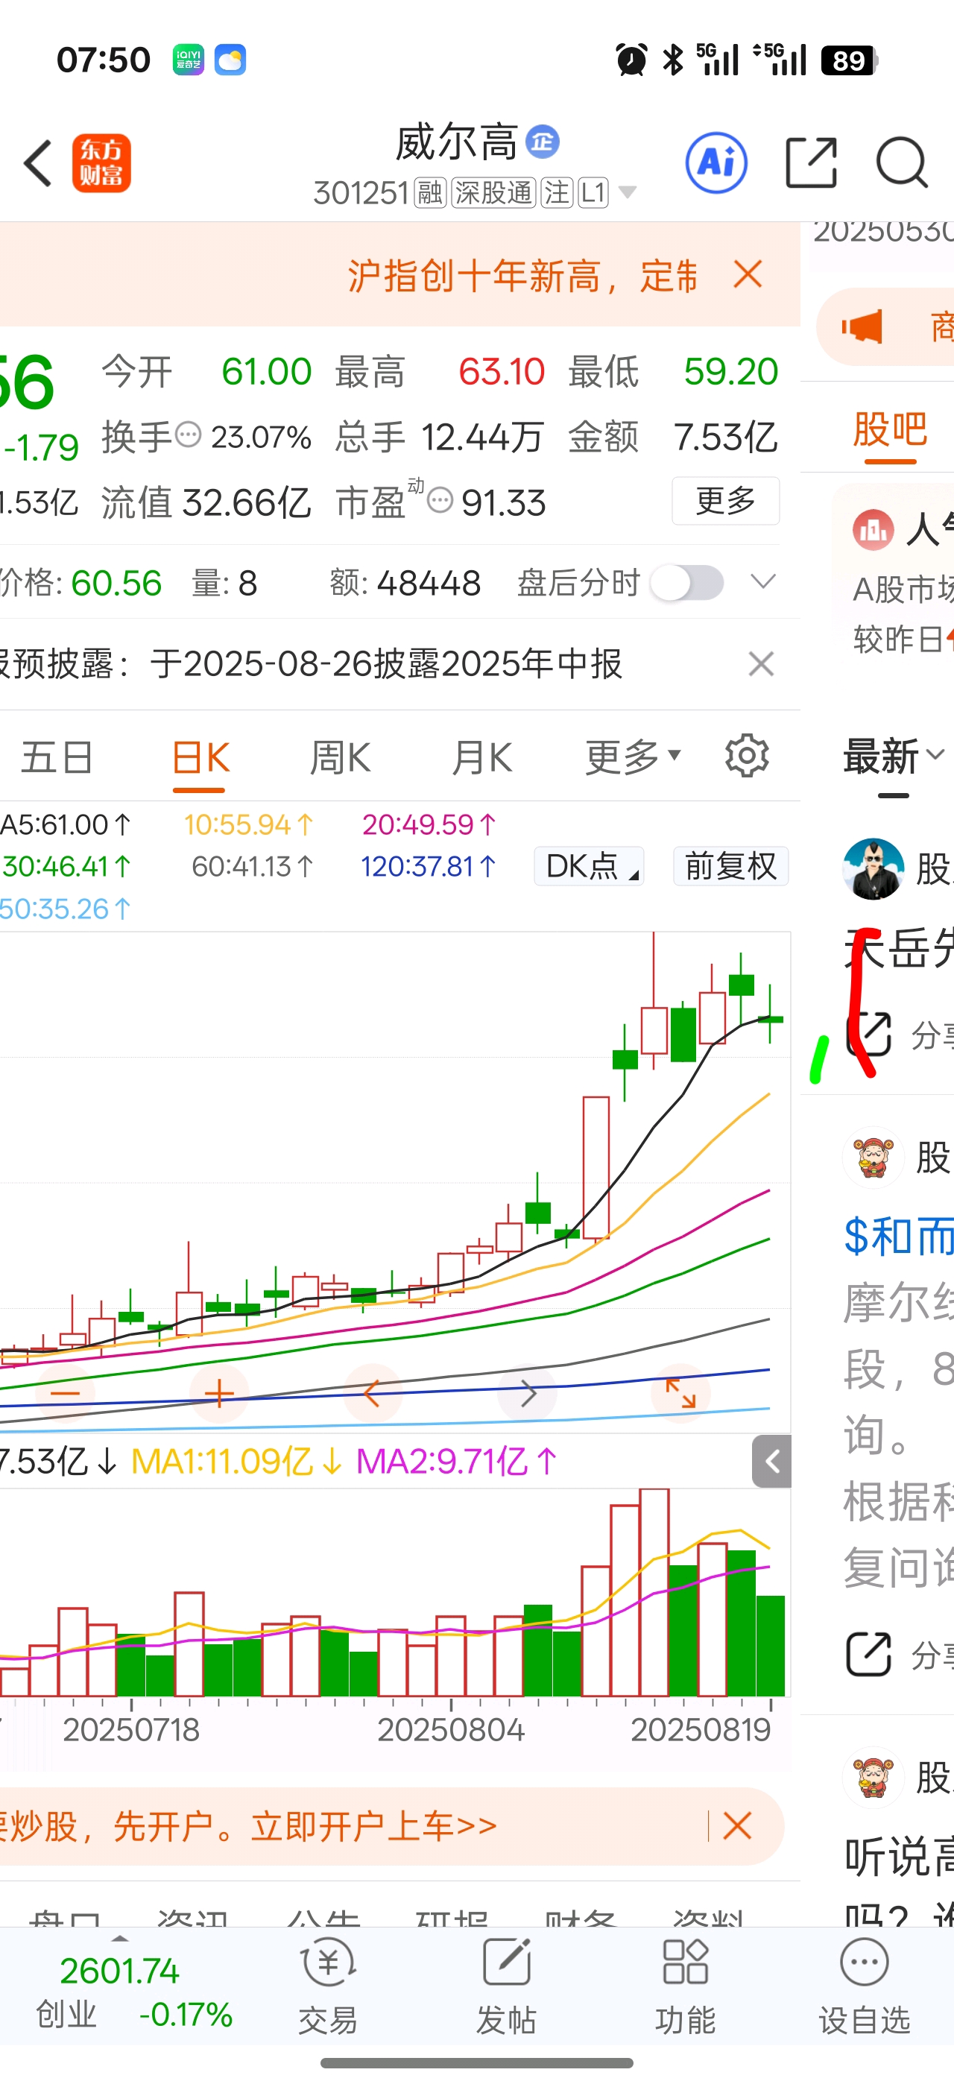This screenshot has height=2087, width=954.
Task: Open the 更多 chart period dropdown
Action: point(633,757)
